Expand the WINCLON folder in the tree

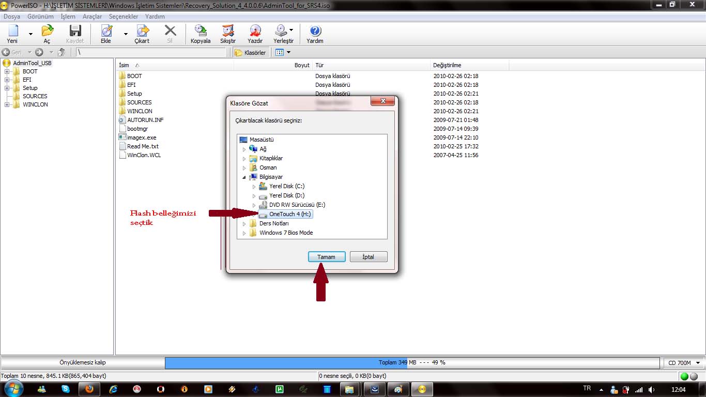pyautogui.click(x=7, y=104)
